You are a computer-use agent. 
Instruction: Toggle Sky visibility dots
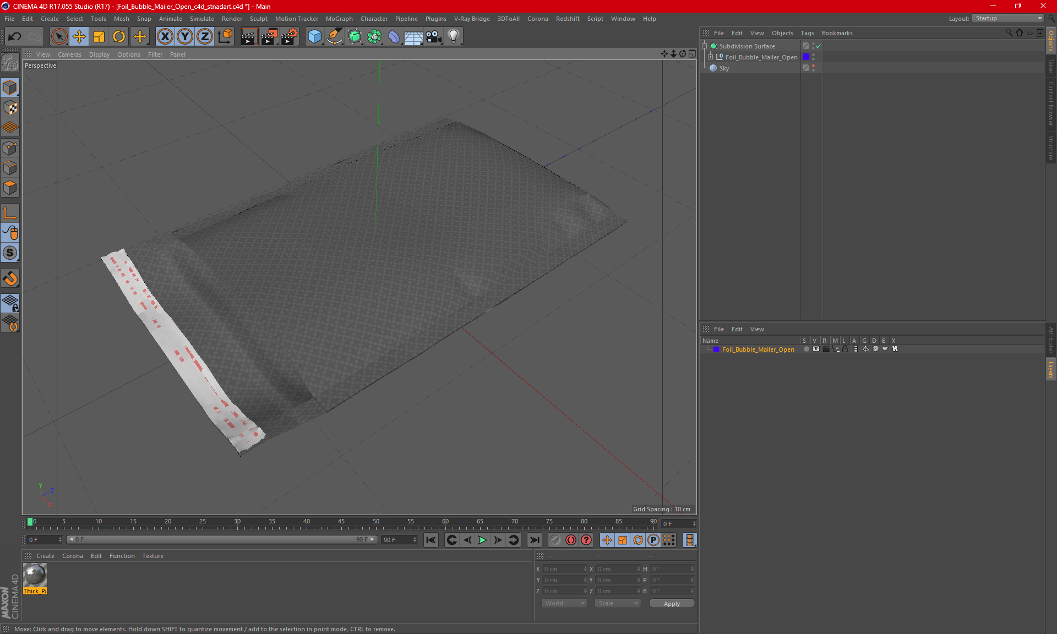point(813,68)
